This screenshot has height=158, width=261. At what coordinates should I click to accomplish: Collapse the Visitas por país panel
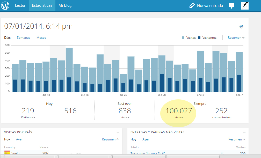coord(118,132)
